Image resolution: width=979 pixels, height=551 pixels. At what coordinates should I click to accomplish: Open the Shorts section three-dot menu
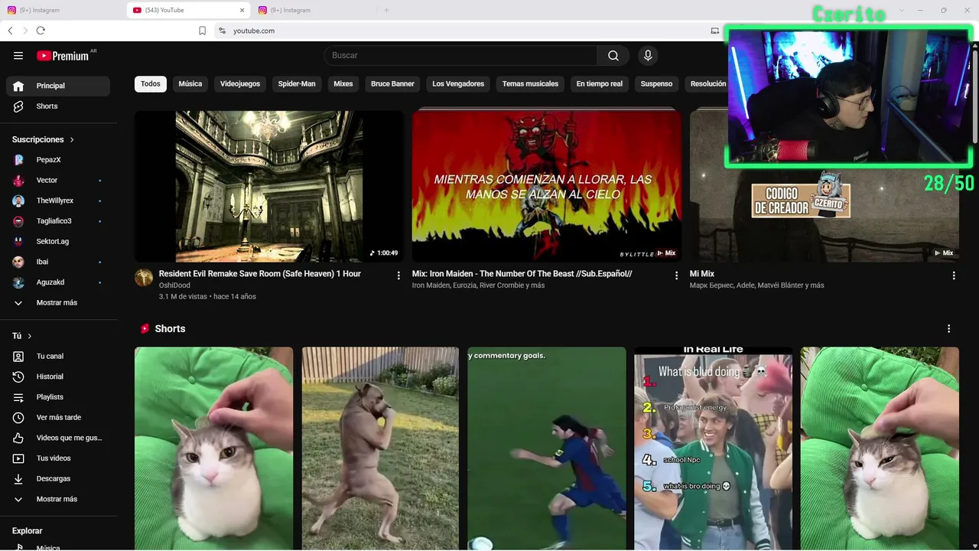tap(949, 328)
